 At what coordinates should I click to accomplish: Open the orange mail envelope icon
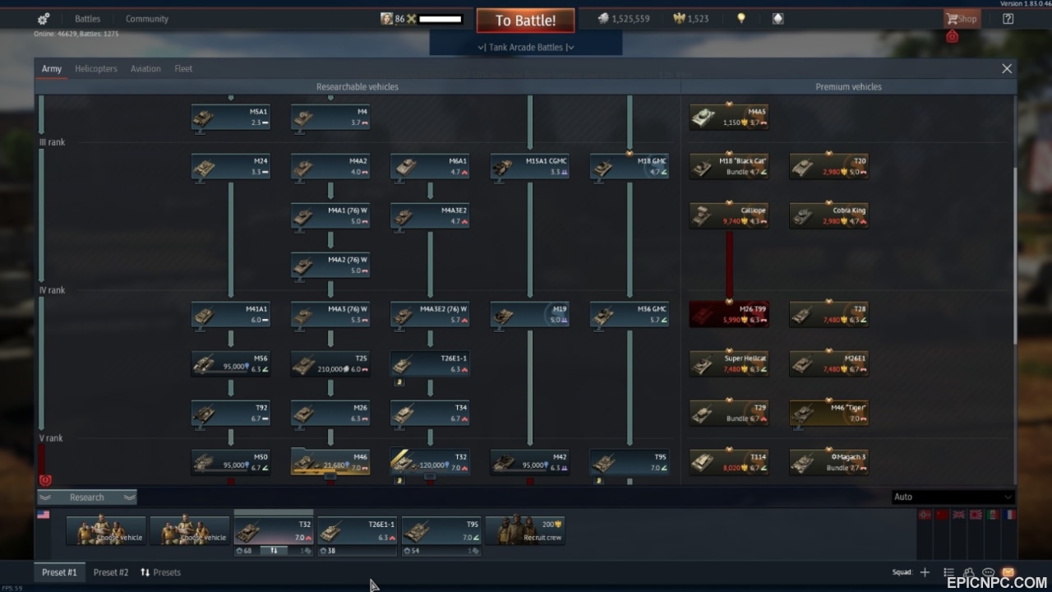point(1008,572)
